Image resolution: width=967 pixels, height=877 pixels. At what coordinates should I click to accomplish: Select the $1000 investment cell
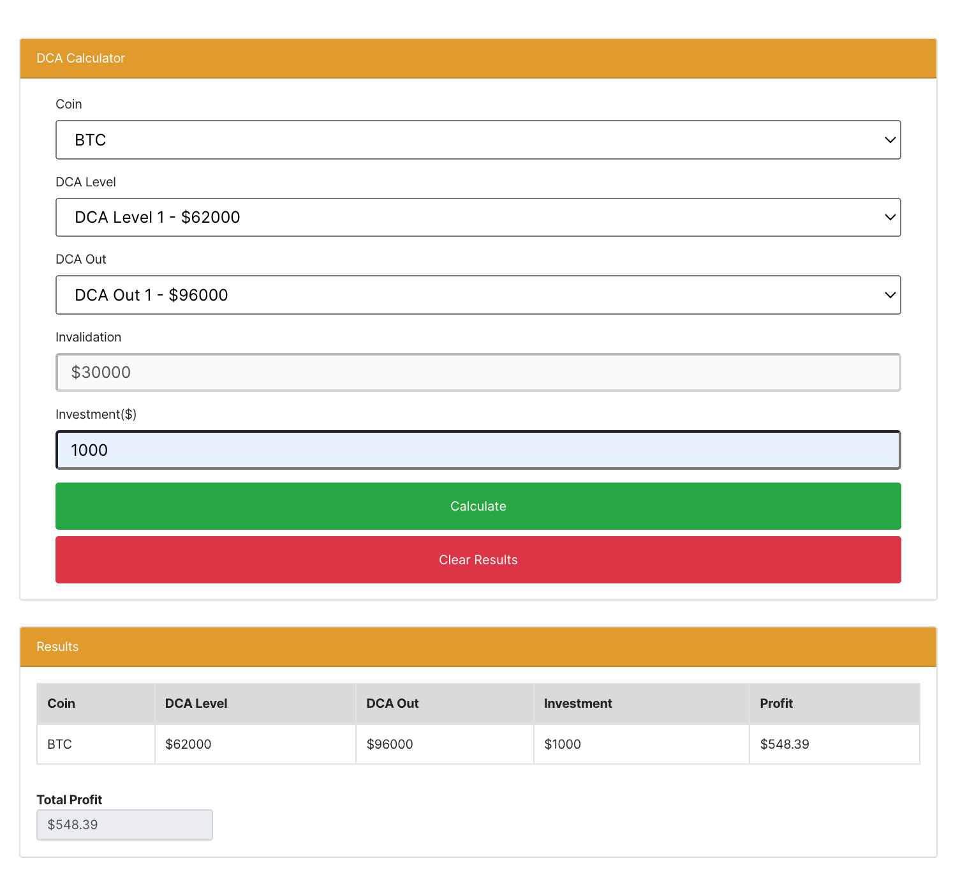point(641,744)
